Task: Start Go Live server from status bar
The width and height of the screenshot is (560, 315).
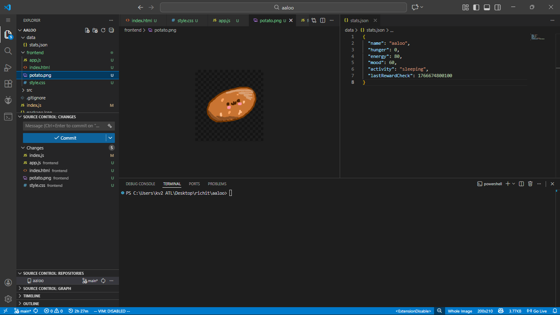Action: pos(537,311)
